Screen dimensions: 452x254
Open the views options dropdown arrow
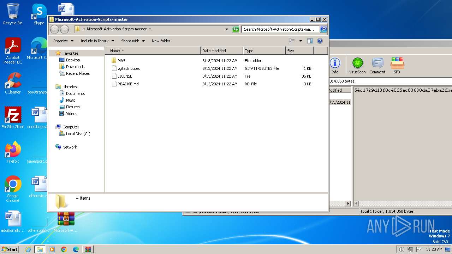[x=301, y=41]
